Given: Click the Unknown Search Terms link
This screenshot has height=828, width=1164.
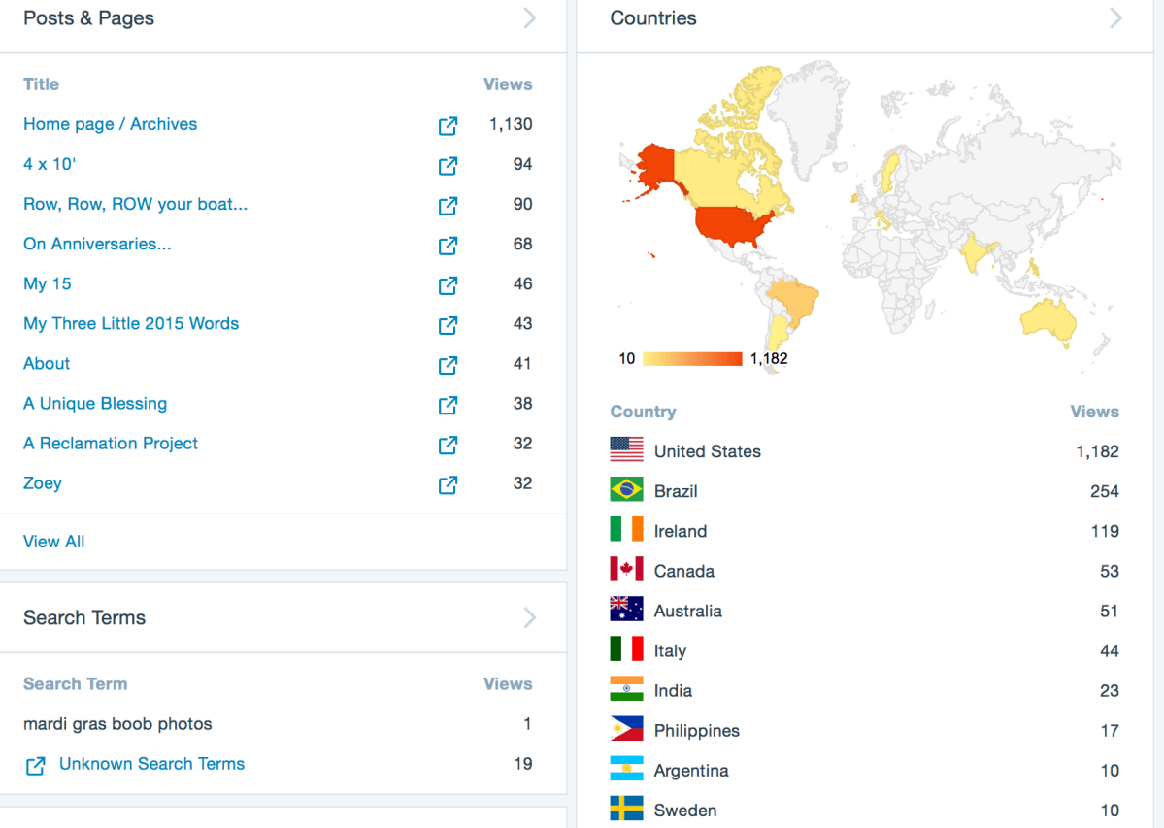Looking at the screenshot, I should 151,764.
